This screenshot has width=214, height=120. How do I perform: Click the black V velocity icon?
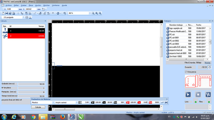click(x=104, y=102)
